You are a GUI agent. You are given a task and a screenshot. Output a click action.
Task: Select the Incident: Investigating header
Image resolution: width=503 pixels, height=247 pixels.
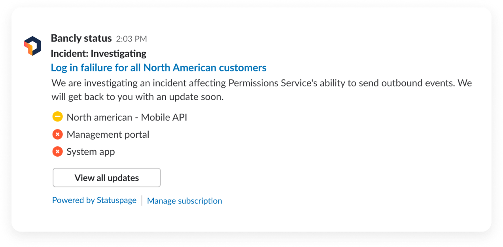[98, 53]
